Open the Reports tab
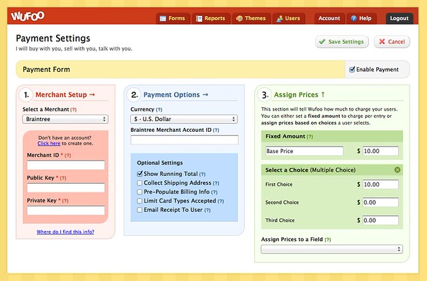The height and width of the screenshot is (281, 427). point(211,19)
